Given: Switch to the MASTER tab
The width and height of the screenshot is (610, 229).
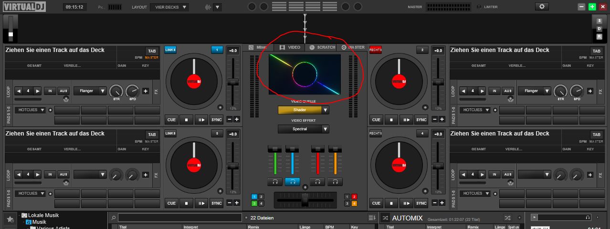Looking at the screenshot, I should pos(352,47).
